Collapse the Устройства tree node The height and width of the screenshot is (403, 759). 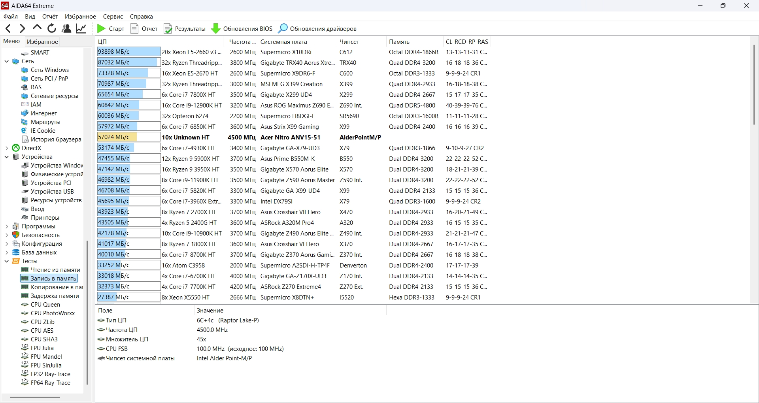tap(7, 157)
